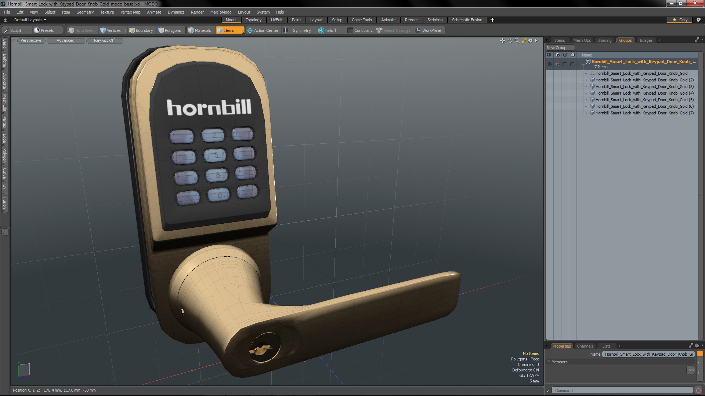Open Presets browser
This screenshot has height=396, width=705.
[47, 30]
